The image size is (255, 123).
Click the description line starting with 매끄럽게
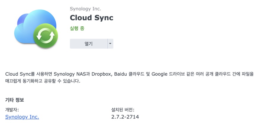[43, 81]
